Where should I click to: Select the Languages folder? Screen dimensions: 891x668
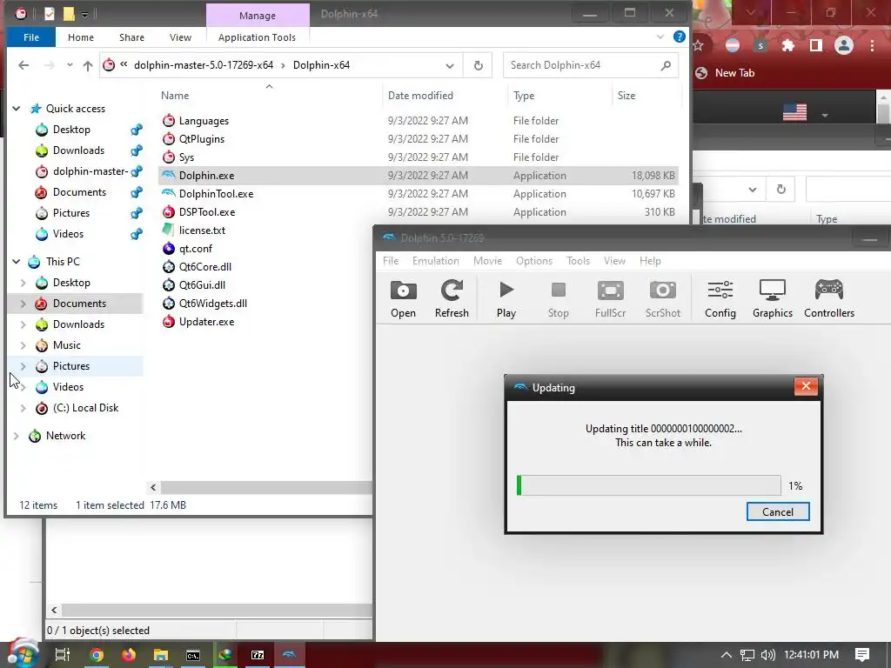coord(204,120)
